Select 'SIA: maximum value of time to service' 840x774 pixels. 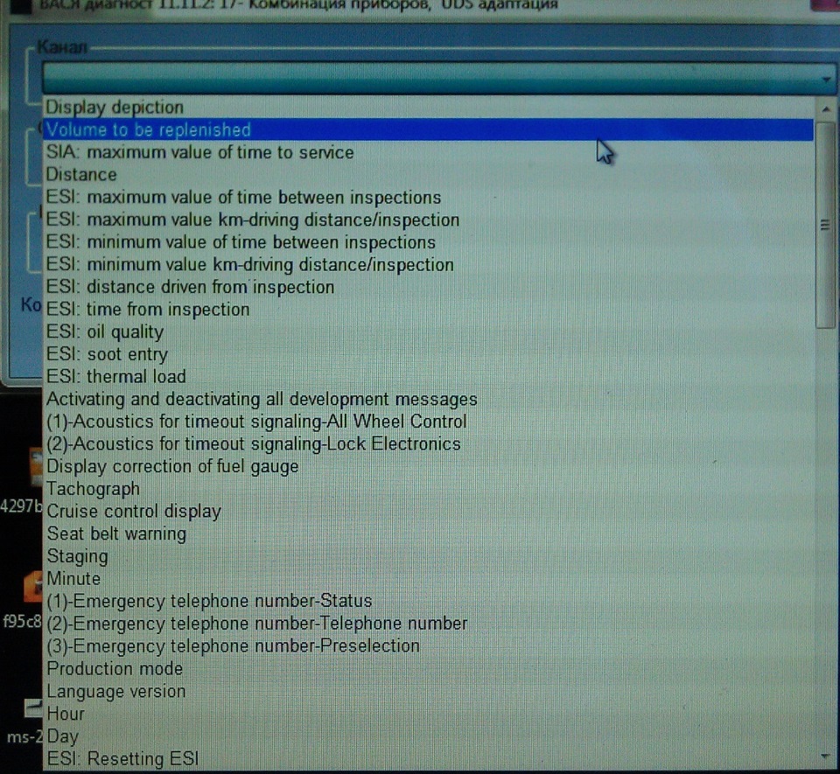click(x=429, y=152)
